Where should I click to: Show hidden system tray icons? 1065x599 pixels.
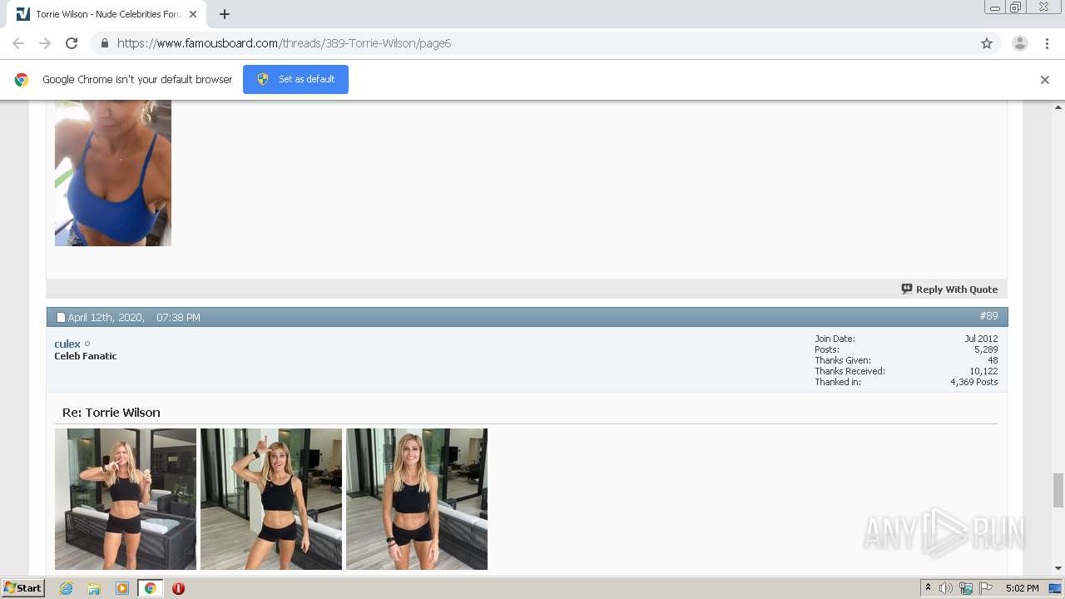pyautogui.click(x=928, y=588)
